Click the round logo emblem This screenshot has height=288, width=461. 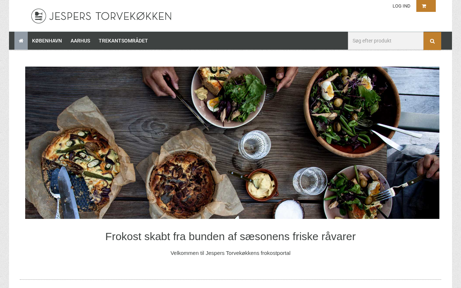39,16
